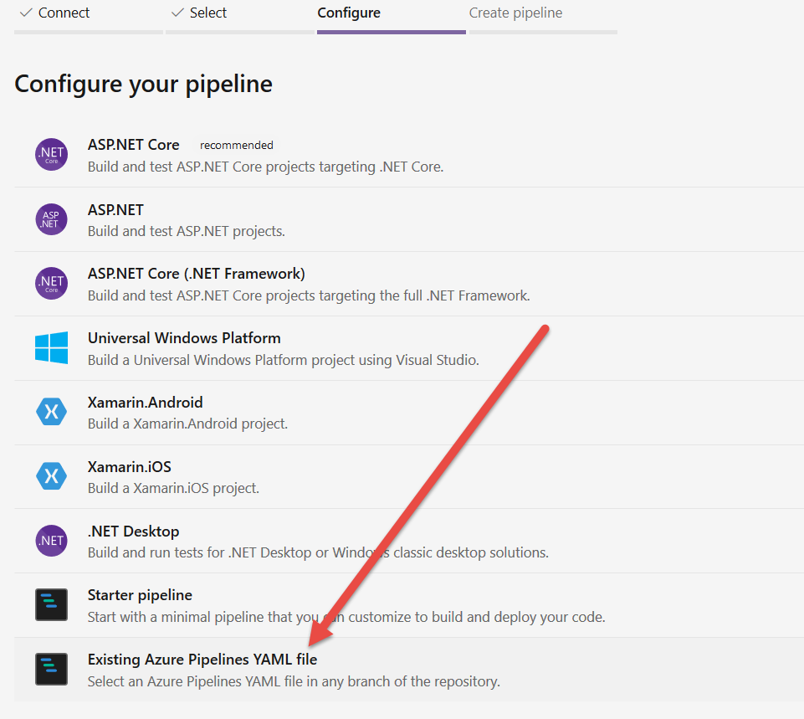
Task: Click the 'Configure your pipeline' heading
Action: coord(144,85)
